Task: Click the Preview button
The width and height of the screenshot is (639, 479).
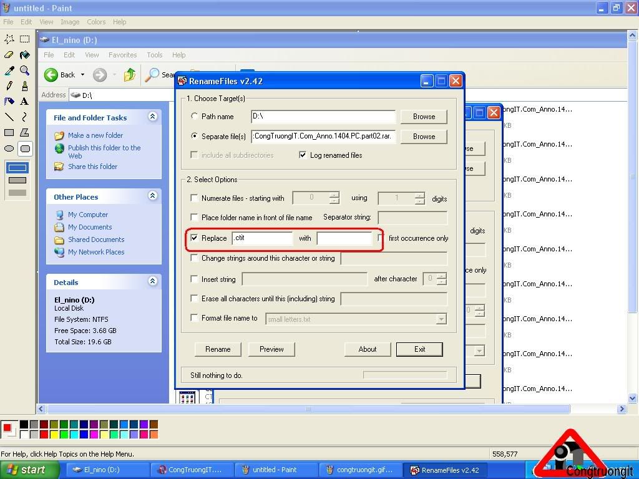Action: click(271, 349)
